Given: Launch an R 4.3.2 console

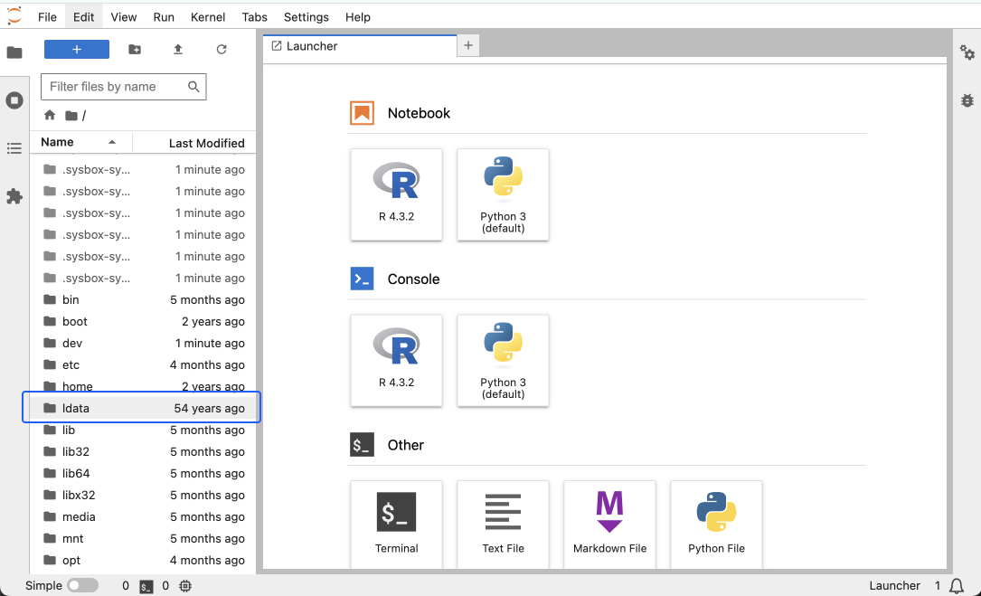Looking at the screenshot, I should [397, 361].
